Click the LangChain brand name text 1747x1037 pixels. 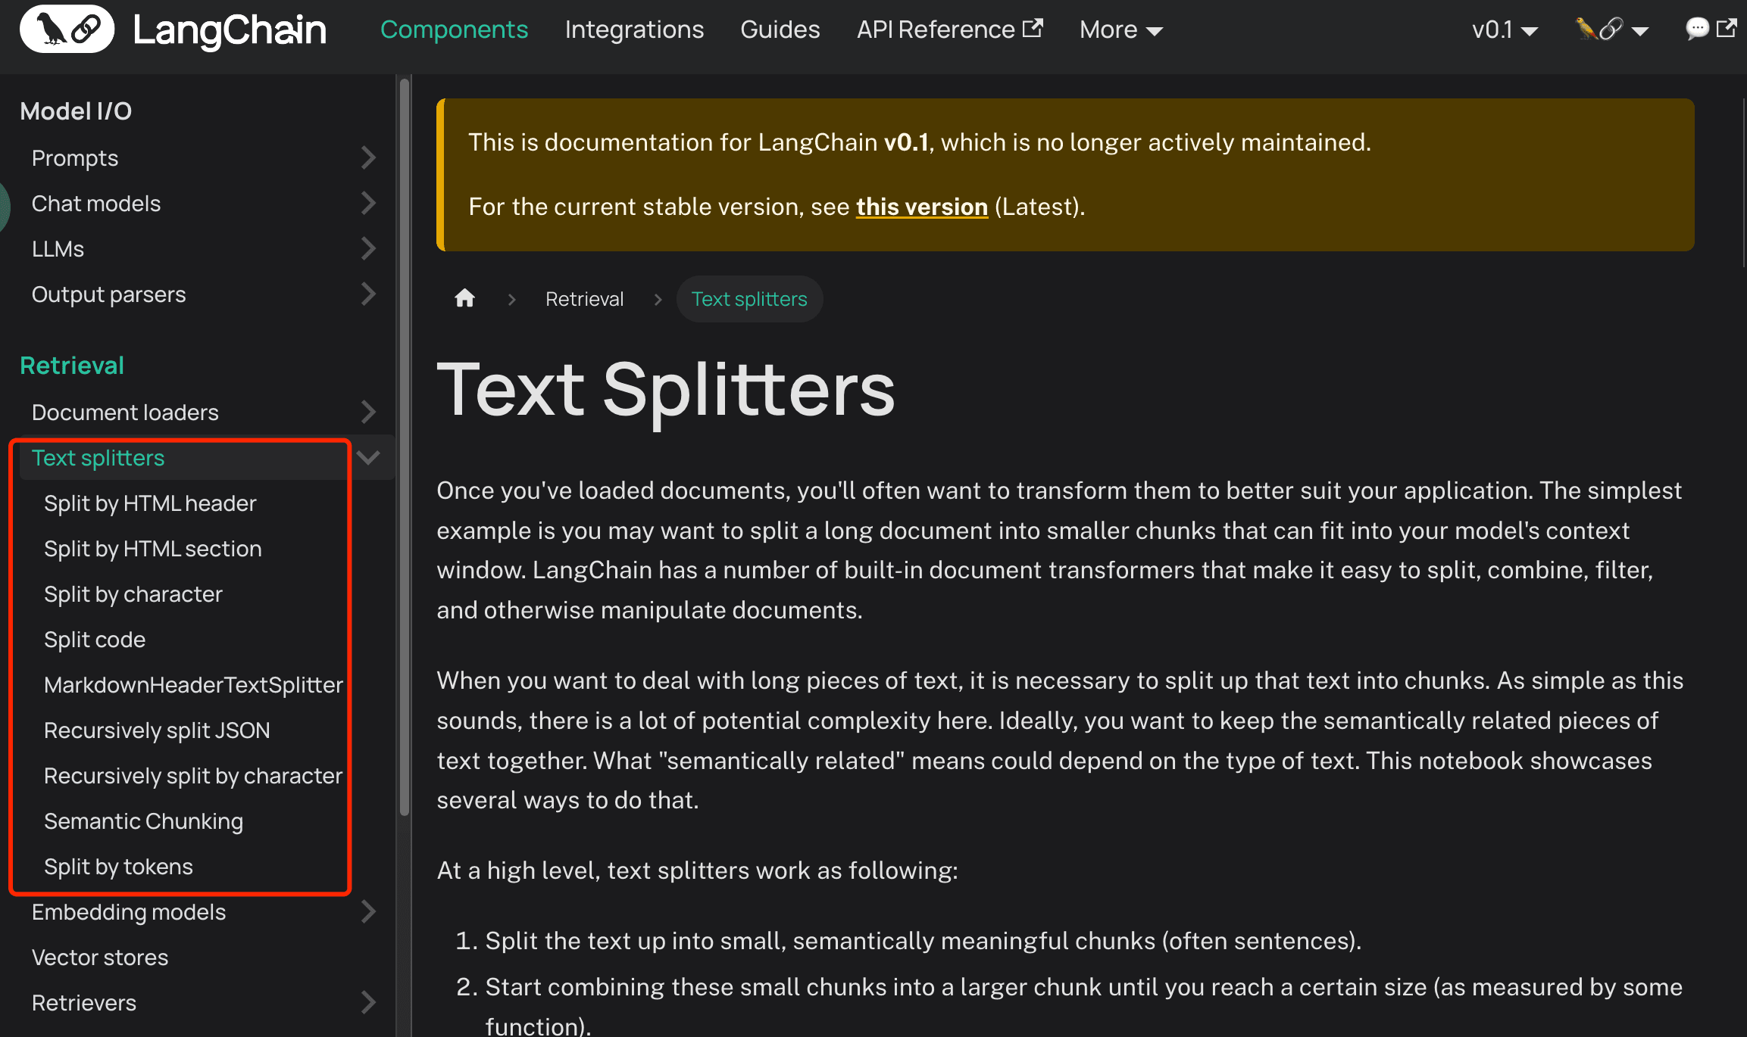[x=230, y=30]
